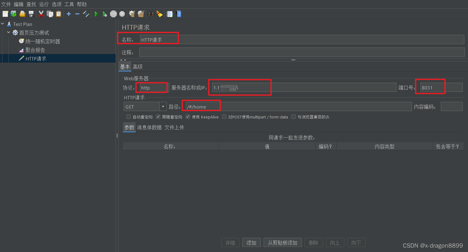Click the Copy icon in toolbar
Image resolution: width=468 pixels, height=252 pixels.
tap(50, 14)
